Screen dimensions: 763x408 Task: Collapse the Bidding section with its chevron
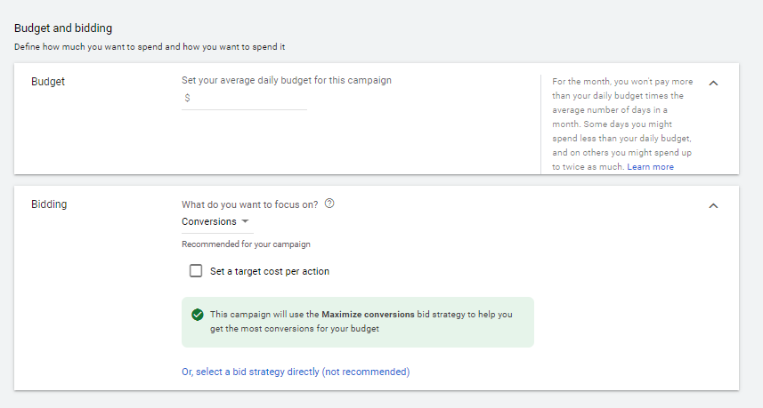pyautogui.click(x=713, y=206)
